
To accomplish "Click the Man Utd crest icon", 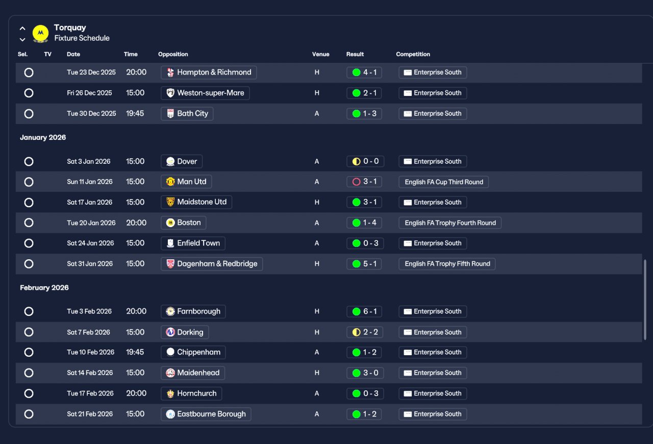I will point(170,182).
